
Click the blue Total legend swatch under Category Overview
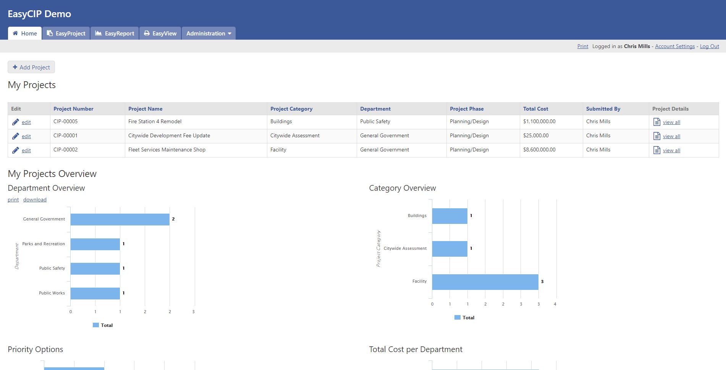(x=457, y=317)
